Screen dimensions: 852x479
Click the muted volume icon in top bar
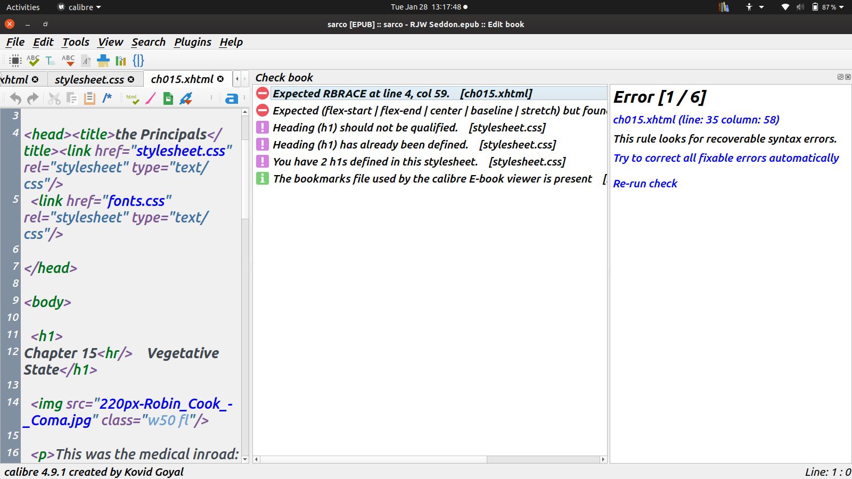800,7
